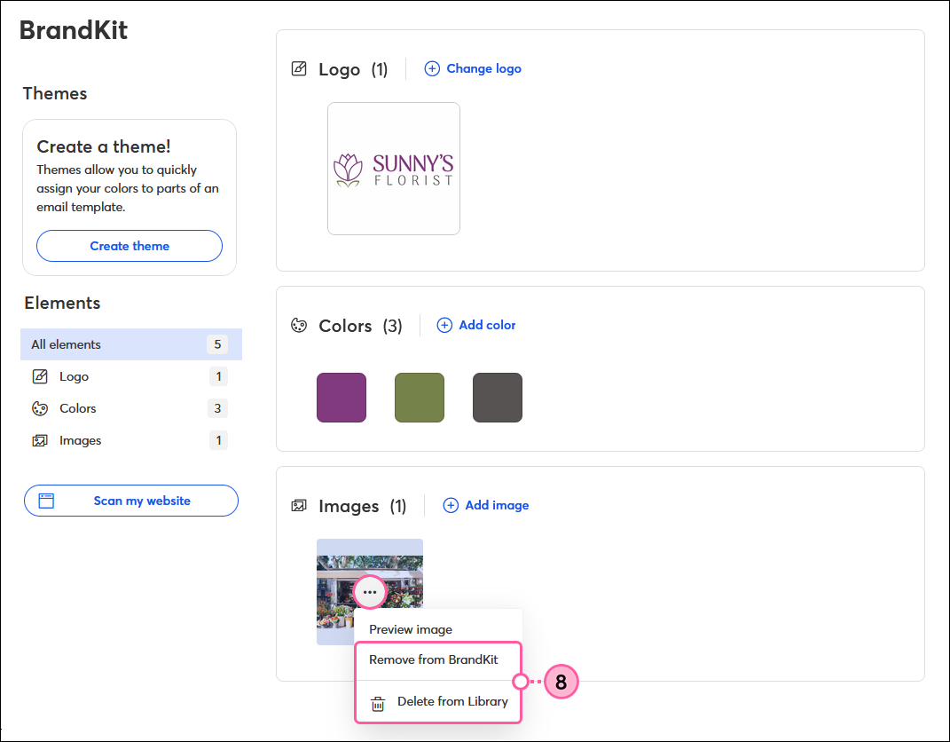
Task: Open the Images elements filter
Action: tap(131, 441)
